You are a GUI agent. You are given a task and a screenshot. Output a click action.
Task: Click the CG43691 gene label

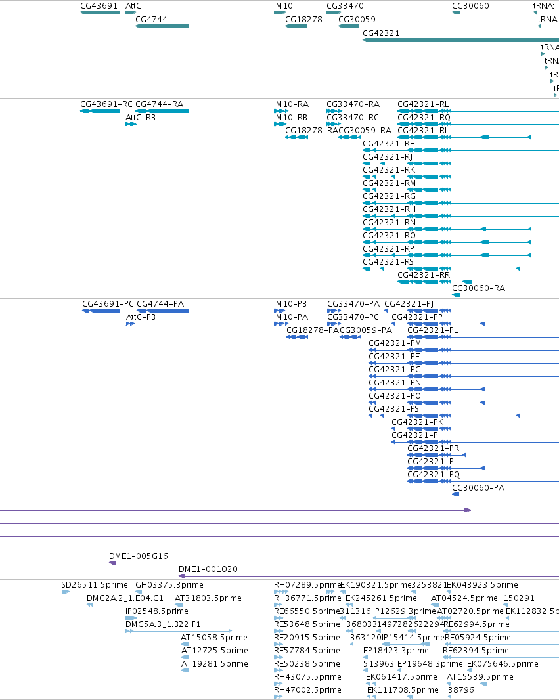click(x=99, y=6)
